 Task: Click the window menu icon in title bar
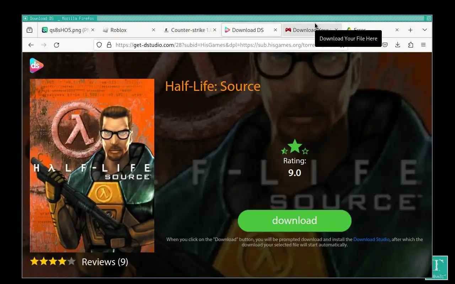[25, 18]
